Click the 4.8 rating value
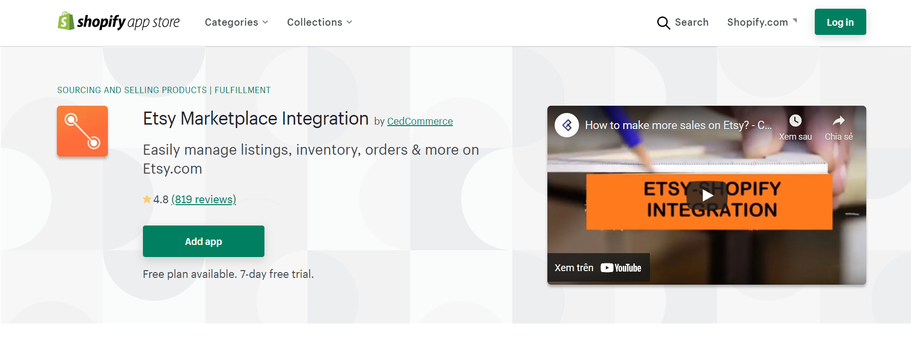911x355 pixels. pos(161,199)
